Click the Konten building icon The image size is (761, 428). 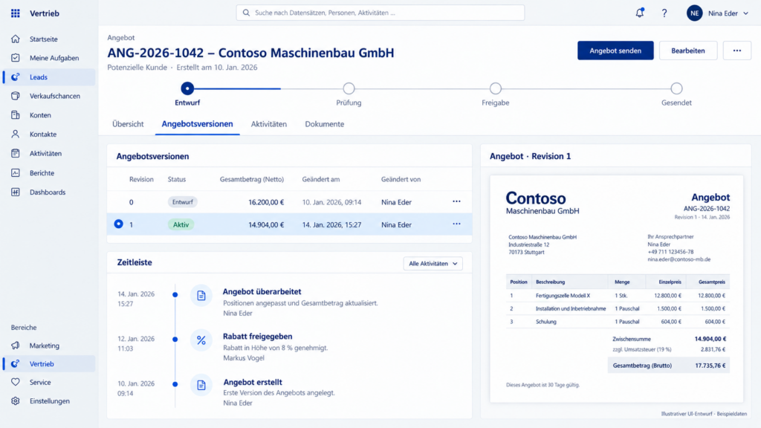click(x=16, y=115)
